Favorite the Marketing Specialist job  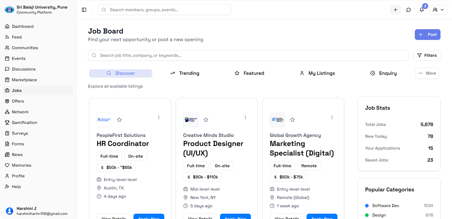293,120
